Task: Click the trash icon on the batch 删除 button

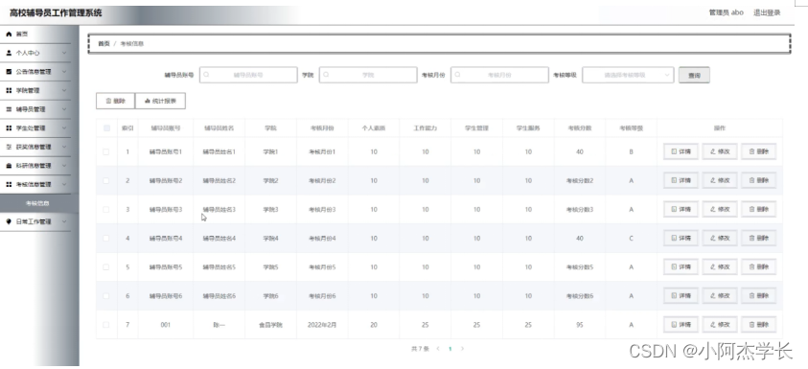Action: (x=108, y=101)
